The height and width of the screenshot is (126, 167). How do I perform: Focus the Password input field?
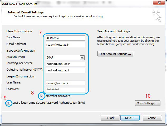click(65, 90)
